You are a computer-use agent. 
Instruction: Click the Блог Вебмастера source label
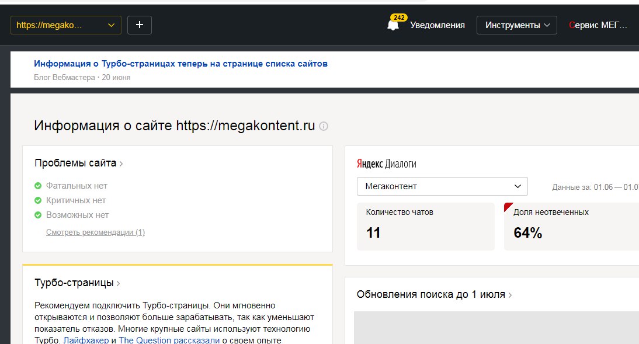pos(64,78)
